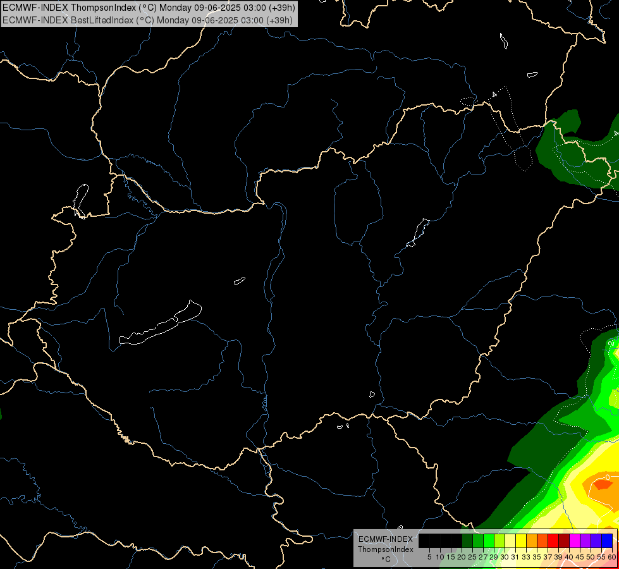Select the dark red legend swatch for 39–40
Image resolution: width=619 pixels, height=569 pixels.
coord(564,541)
